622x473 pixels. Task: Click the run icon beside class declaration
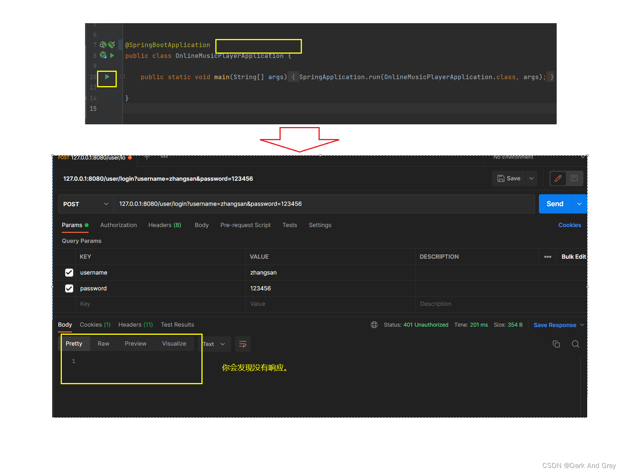pyautogui.click(x=112, y=56)
